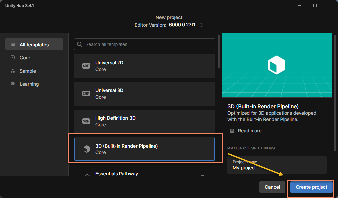Viewport: 338px width, 198px height.
Task: Click the Core category icon in sidebar
Action: 13,57
